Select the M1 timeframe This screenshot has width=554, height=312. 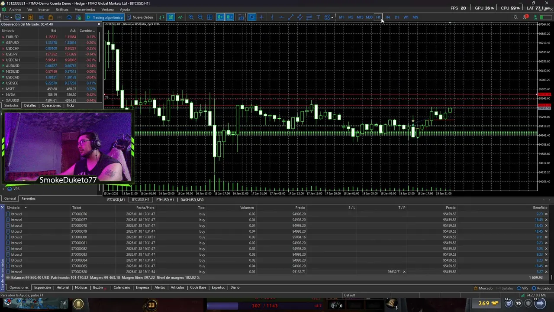coord(341,17)
